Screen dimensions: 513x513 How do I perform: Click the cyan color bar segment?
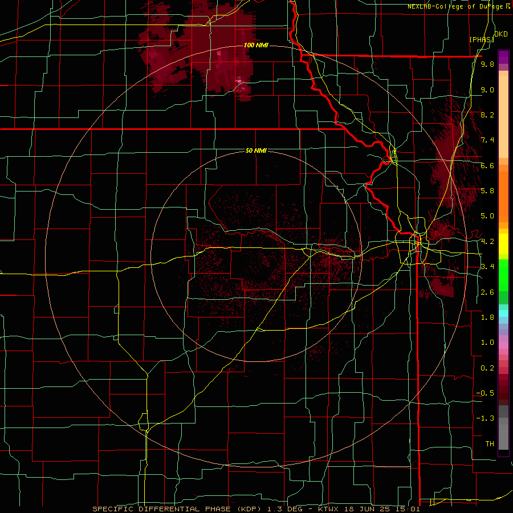503,313
